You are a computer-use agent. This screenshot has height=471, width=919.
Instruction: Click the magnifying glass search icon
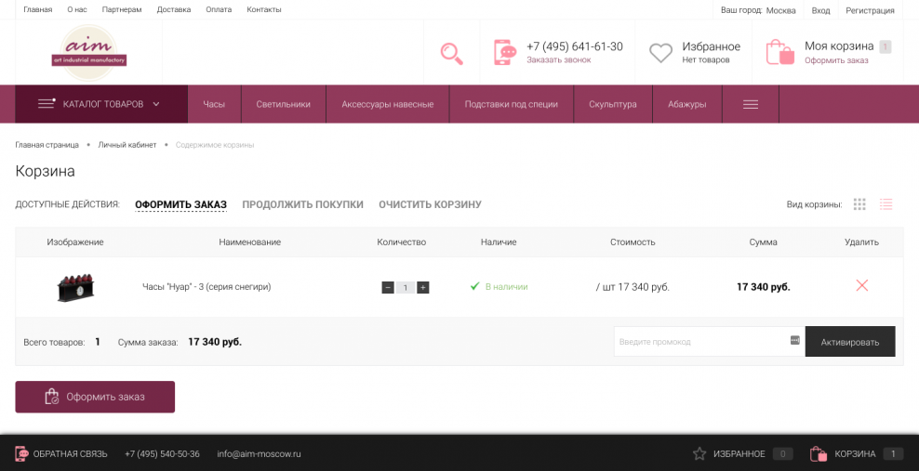click(x=451, y=53)
